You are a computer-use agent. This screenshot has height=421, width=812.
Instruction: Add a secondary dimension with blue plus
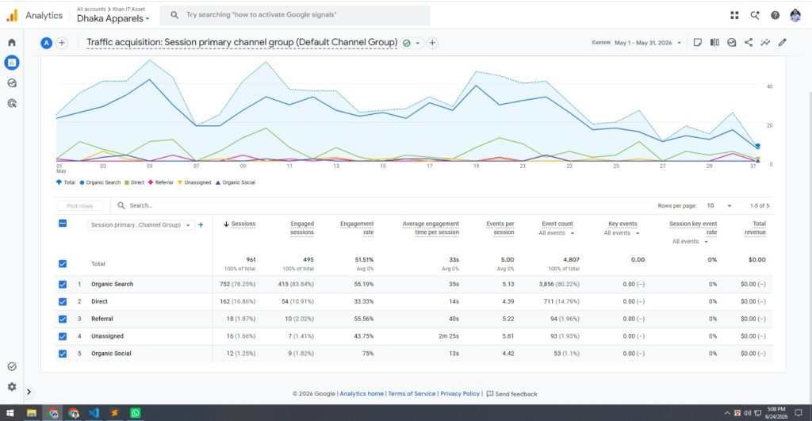pyautogui.click(x=201, y=224)
